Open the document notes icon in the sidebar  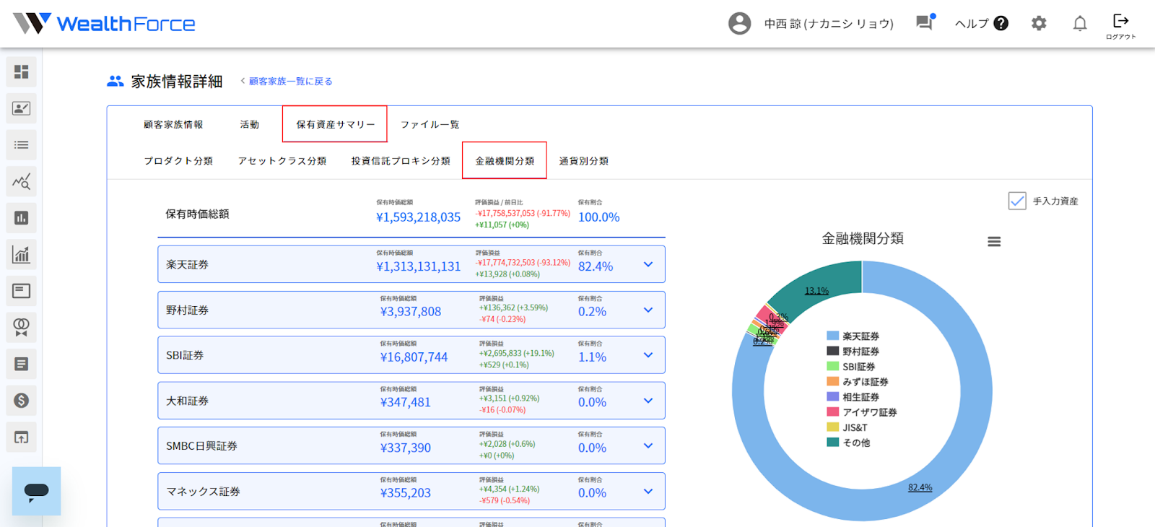point(22,364)
